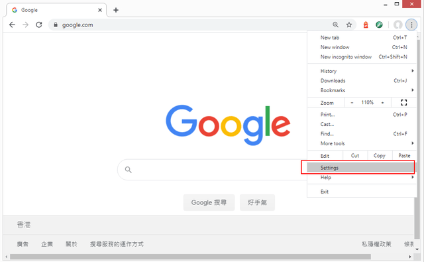The height and width of the screenshot is (262, 424).
Task: Click the 搜尋服務的運作方式 link
Action: click(x=117, y=244)
